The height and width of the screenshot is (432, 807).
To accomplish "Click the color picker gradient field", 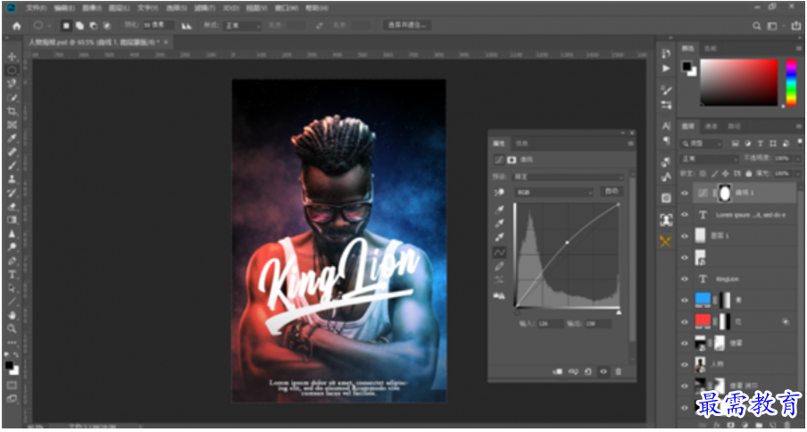I will point(738,82).
